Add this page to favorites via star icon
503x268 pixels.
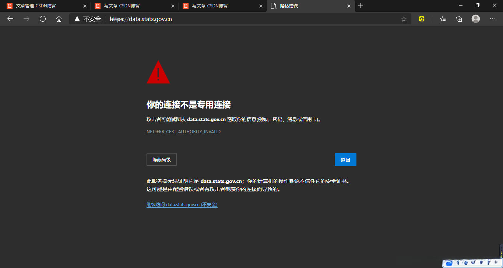(x=404, y=19)
